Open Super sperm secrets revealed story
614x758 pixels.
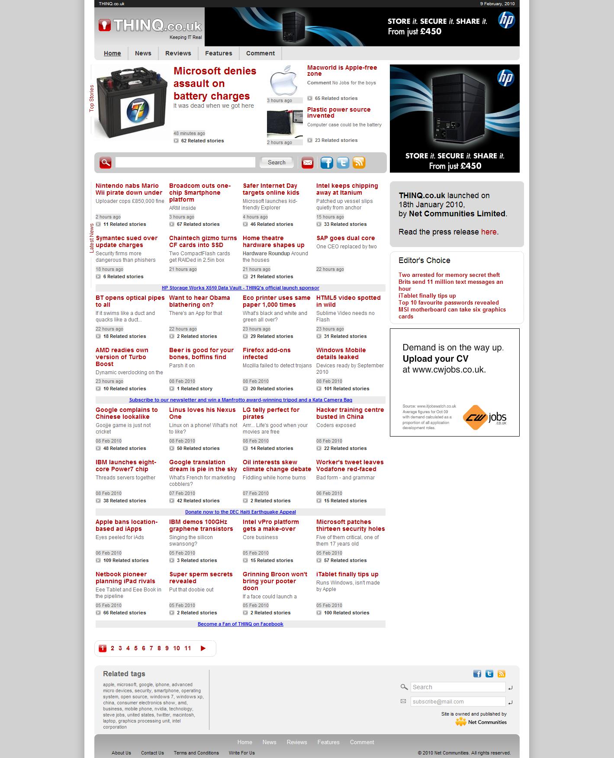pyautogui.click(x=201, y=578)
